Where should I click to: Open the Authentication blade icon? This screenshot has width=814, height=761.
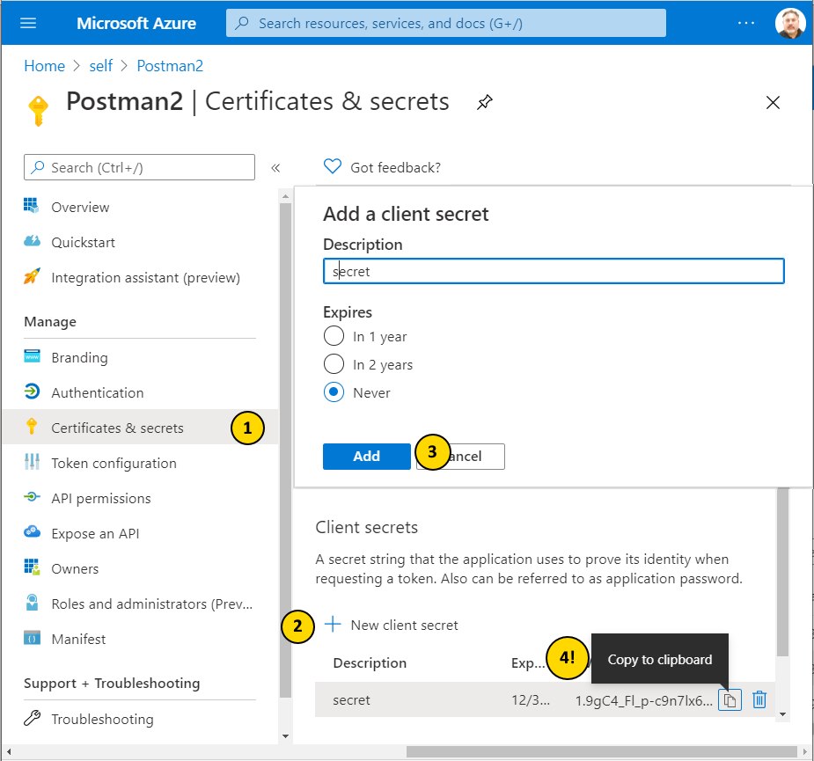click(x=33, y=392)
